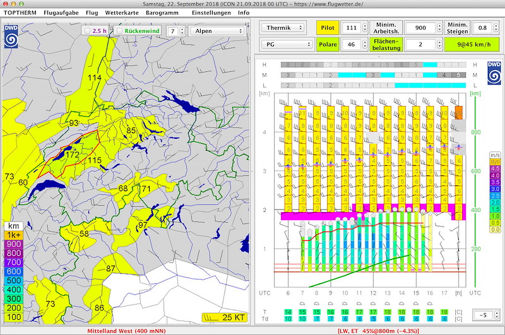Select the map region labeled 172

72,155
